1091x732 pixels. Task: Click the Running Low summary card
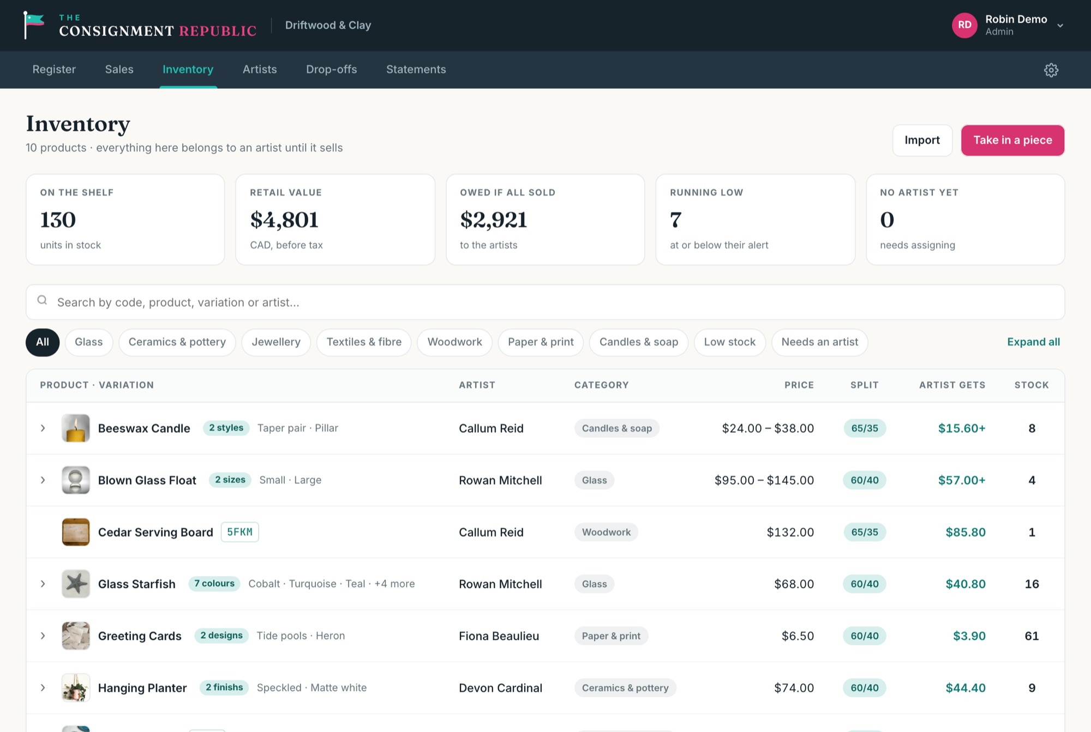[x=755, y=220]
